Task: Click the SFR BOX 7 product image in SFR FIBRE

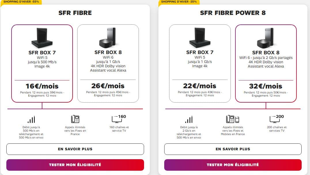Action: 42,37
